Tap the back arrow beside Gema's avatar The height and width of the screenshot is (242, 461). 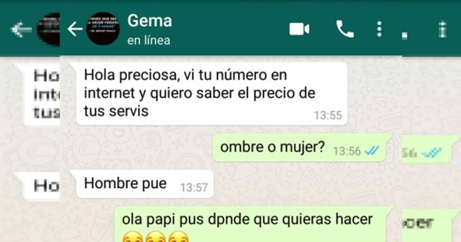75,29
